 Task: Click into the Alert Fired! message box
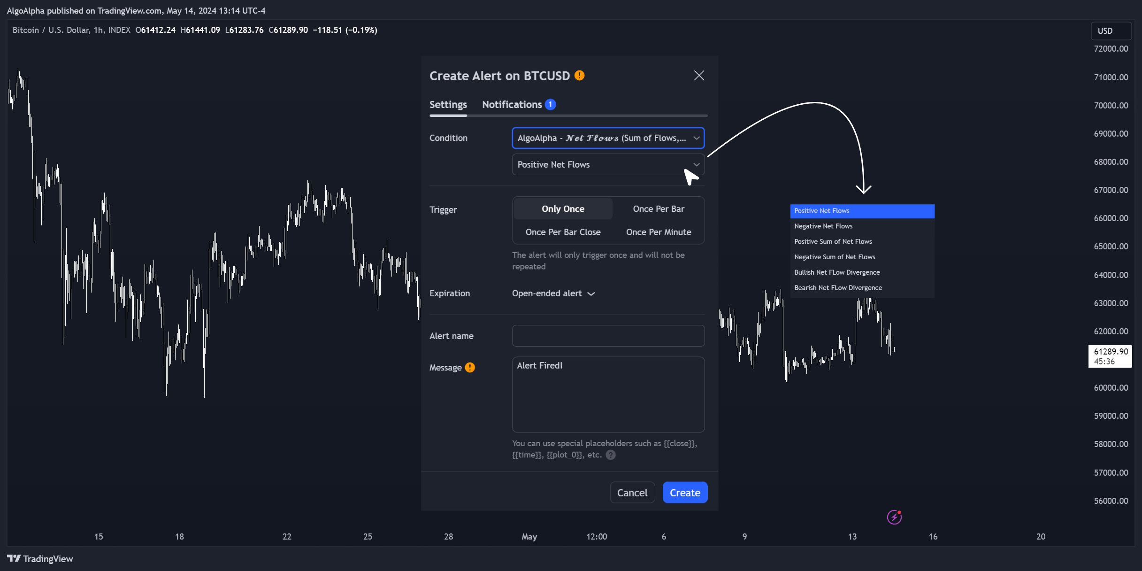(x=608, y=394)
